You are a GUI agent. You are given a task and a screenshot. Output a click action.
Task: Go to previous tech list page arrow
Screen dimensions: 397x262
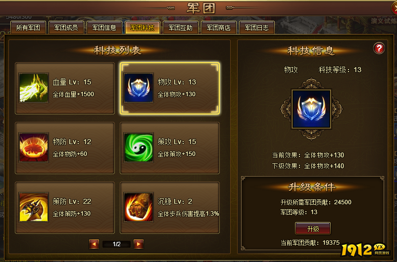[94, 244]
